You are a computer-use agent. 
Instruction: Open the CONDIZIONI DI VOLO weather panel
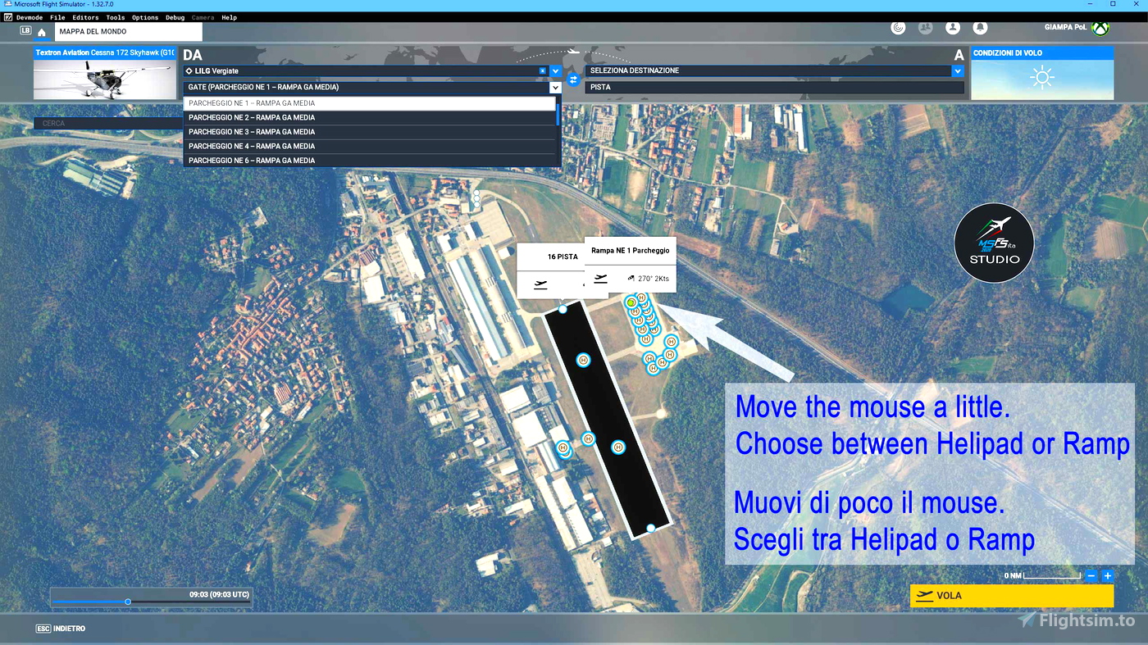(1042, 73)
